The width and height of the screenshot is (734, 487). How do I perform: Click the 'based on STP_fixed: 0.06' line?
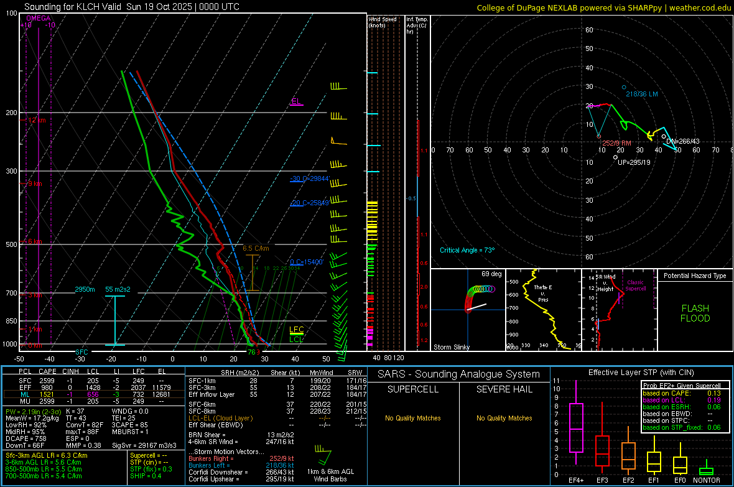682,427
